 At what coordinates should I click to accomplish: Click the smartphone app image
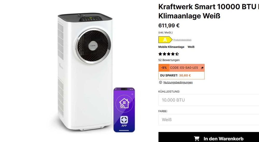pyautogui.click(x=124, y=110)
